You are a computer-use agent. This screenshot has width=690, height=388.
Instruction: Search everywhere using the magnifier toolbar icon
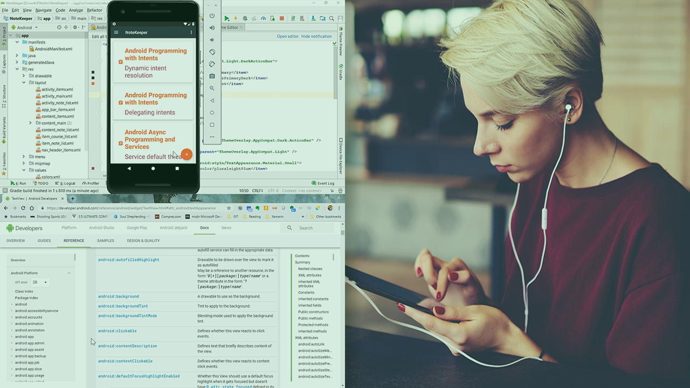pyautogui.click(x=330, y=19)
